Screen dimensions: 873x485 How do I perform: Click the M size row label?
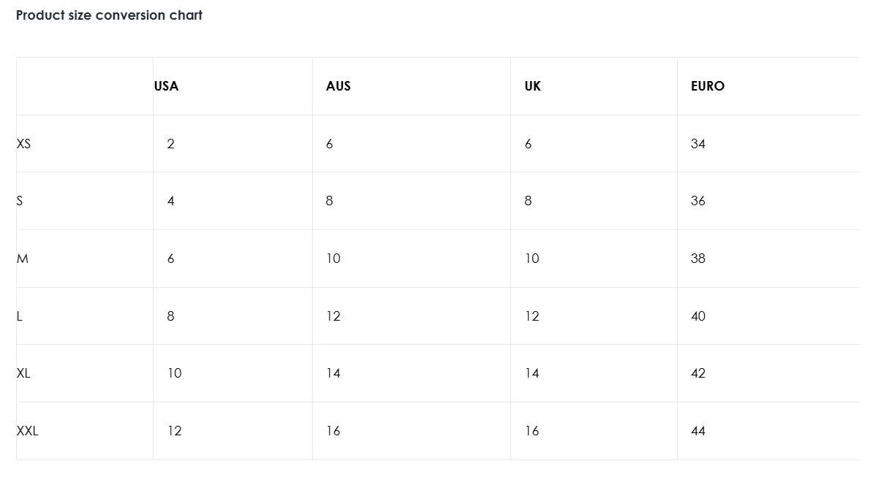coord(23,259)
